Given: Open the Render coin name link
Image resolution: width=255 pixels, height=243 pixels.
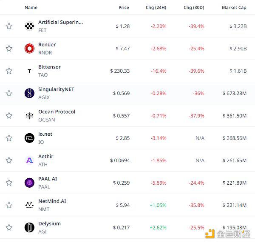Looking at the screenshot, I should click(47, 44).
